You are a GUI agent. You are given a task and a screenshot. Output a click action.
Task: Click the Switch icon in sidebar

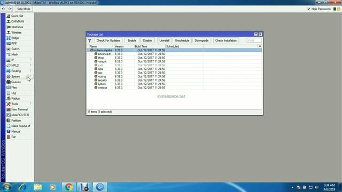[9, 49]
